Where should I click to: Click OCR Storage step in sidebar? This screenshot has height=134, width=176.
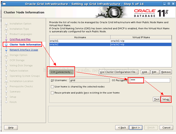[17, 60]
